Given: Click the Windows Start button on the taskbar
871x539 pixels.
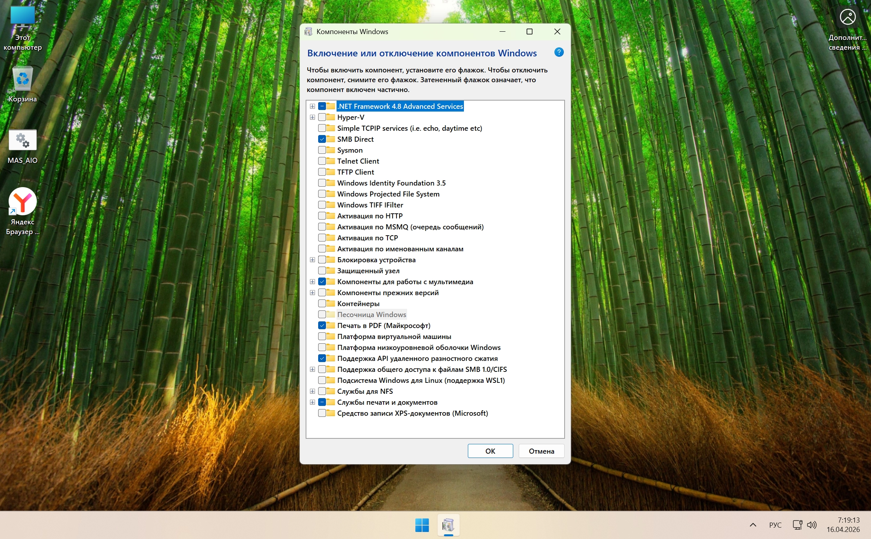Looking at the screenshot, I should coord(422,525).
